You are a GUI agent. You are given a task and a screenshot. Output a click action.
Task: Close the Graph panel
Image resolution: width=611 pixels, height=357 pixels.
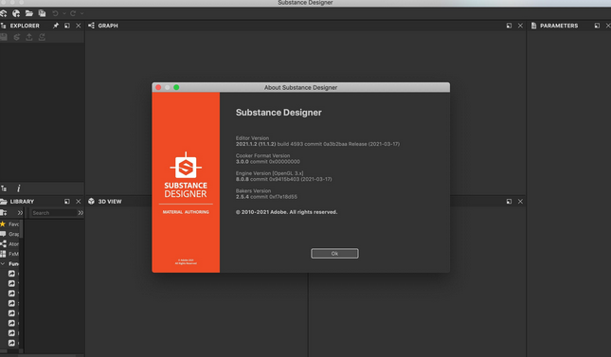(x=520, y=26)
